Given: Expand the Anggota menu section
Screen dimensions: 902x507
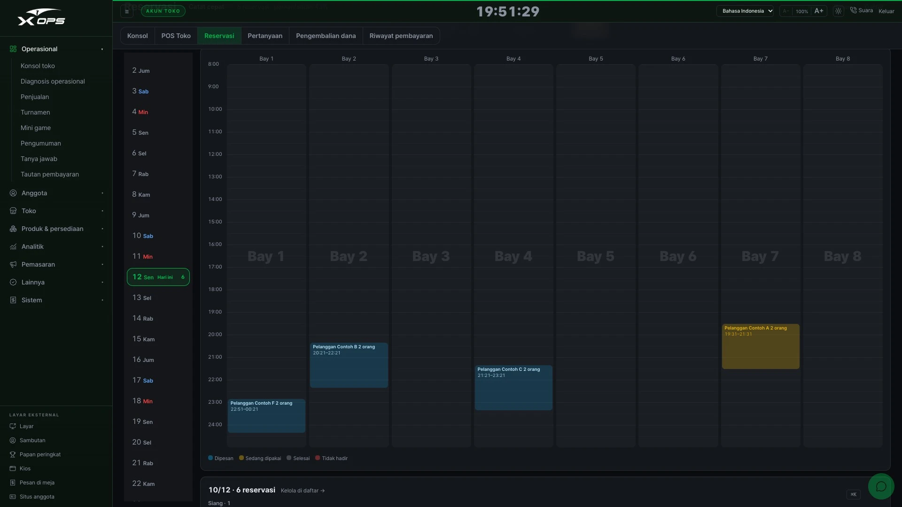Looking at the screenshot, I should 56,193.
